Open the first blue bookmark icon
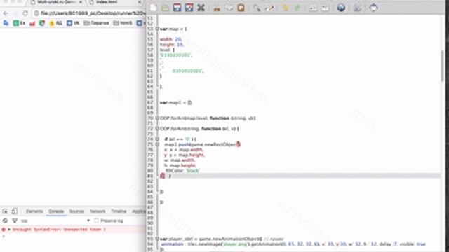This screenshot has width=449, height=252. point(6,23)
